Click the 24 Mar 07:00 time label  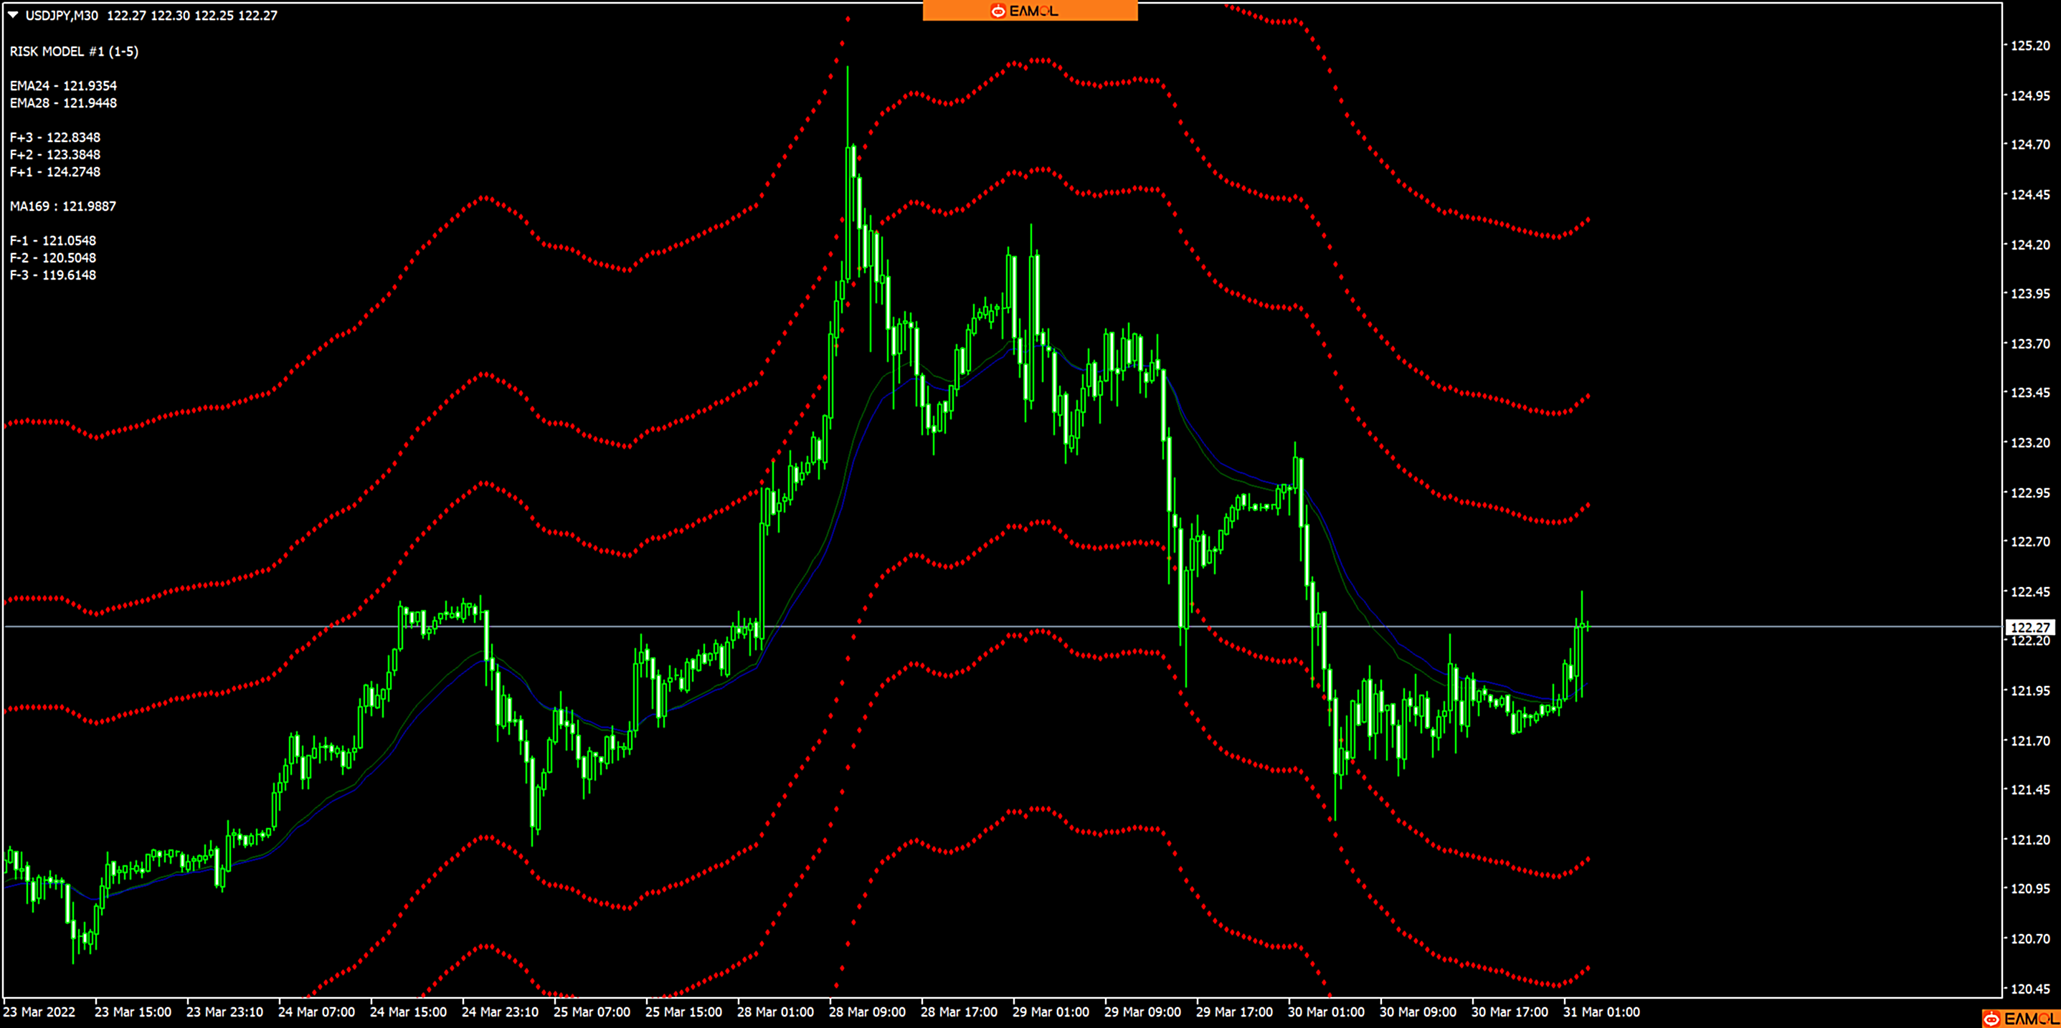tap(317, 1012)
